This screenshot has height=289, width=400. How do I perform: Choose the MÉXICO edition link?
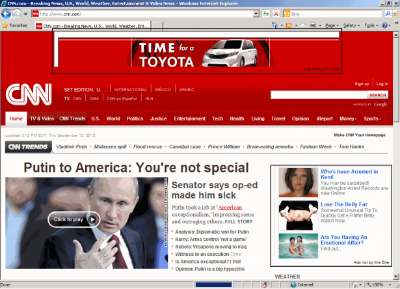(x=163, y=90)
